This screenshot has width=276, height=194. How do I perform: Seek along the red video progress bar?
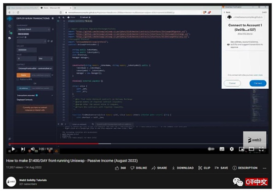[x=69, y=144]
